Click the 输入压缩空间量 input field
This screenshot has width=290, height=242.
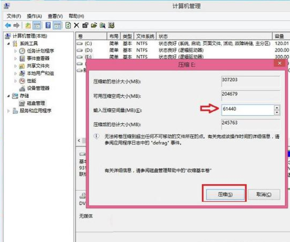pyautogui.click(x=247, y=109)
